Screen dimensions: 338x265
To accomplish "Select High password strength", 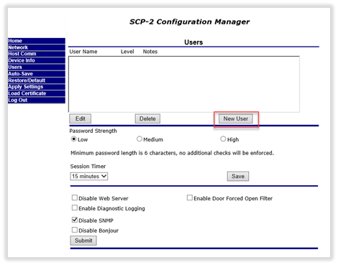I will pos(223,139).
